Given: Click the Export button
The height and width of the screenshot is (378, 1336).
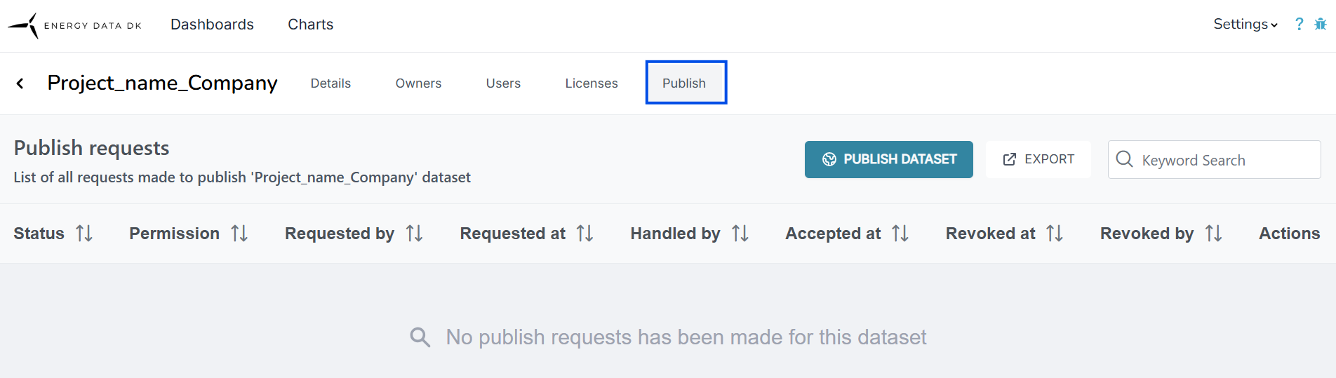Looking at the screenshot, I should point(1038,159).
